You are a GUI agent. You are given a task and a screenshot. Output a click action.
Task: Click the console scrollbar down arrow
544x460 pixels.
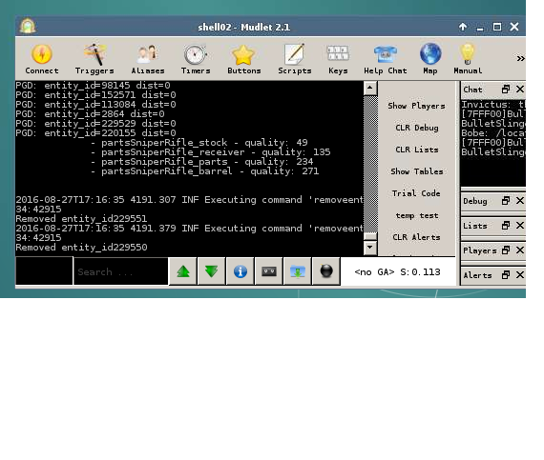tap(370, 248)
